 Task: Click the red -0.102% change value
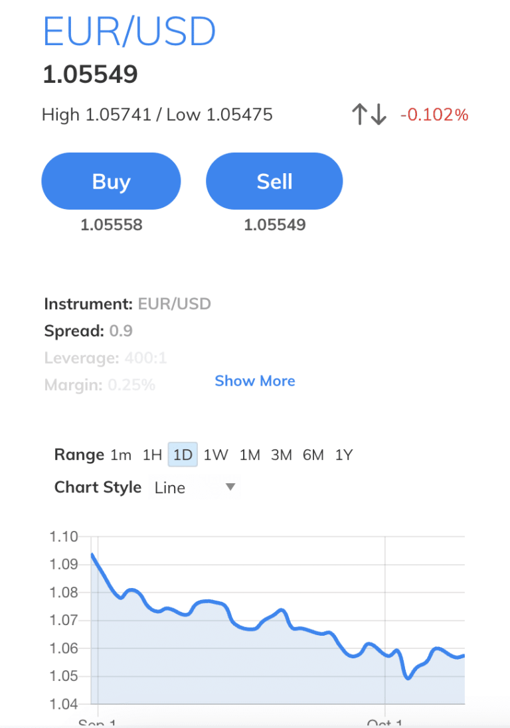pyautogui.click(x=434, y=115)
